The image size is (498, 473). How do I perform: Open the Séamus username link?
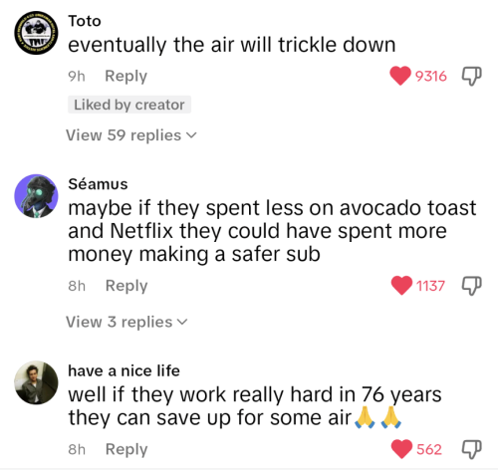[98, 184]
